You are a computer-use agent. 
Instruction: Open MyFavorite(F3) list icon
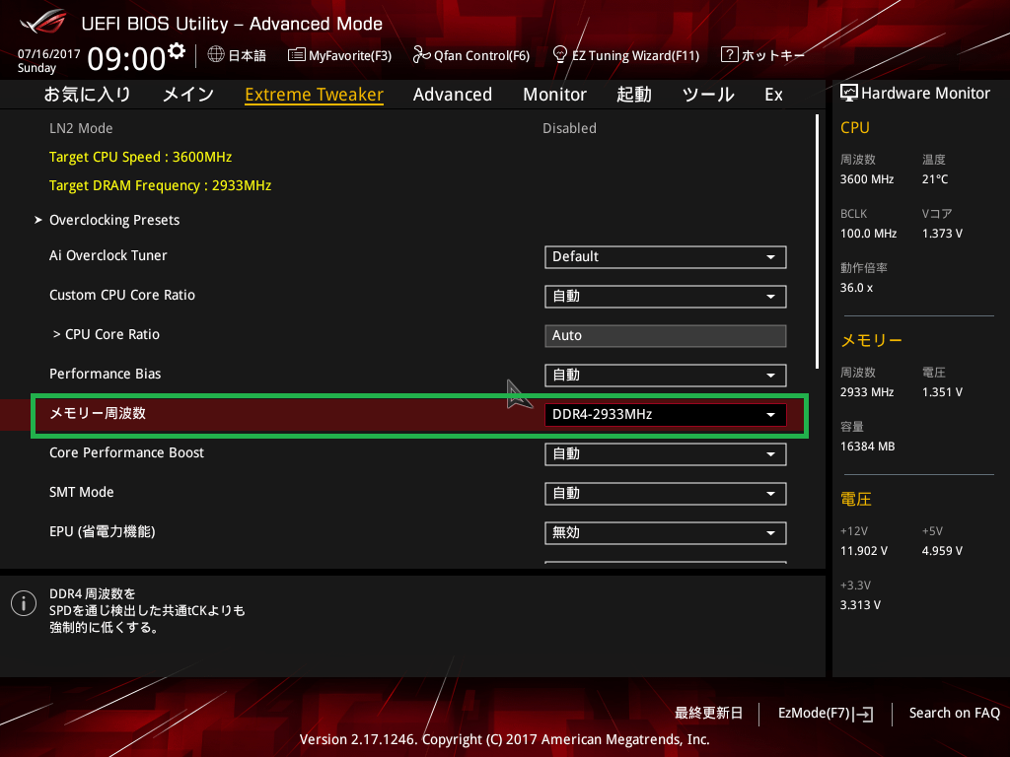pos(296,55)
